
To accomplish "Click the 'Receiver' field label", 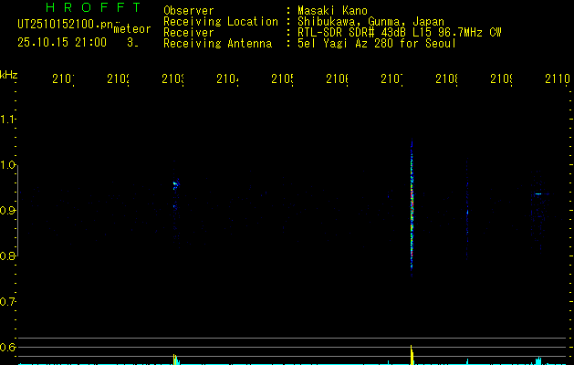I will coord(189,33).
